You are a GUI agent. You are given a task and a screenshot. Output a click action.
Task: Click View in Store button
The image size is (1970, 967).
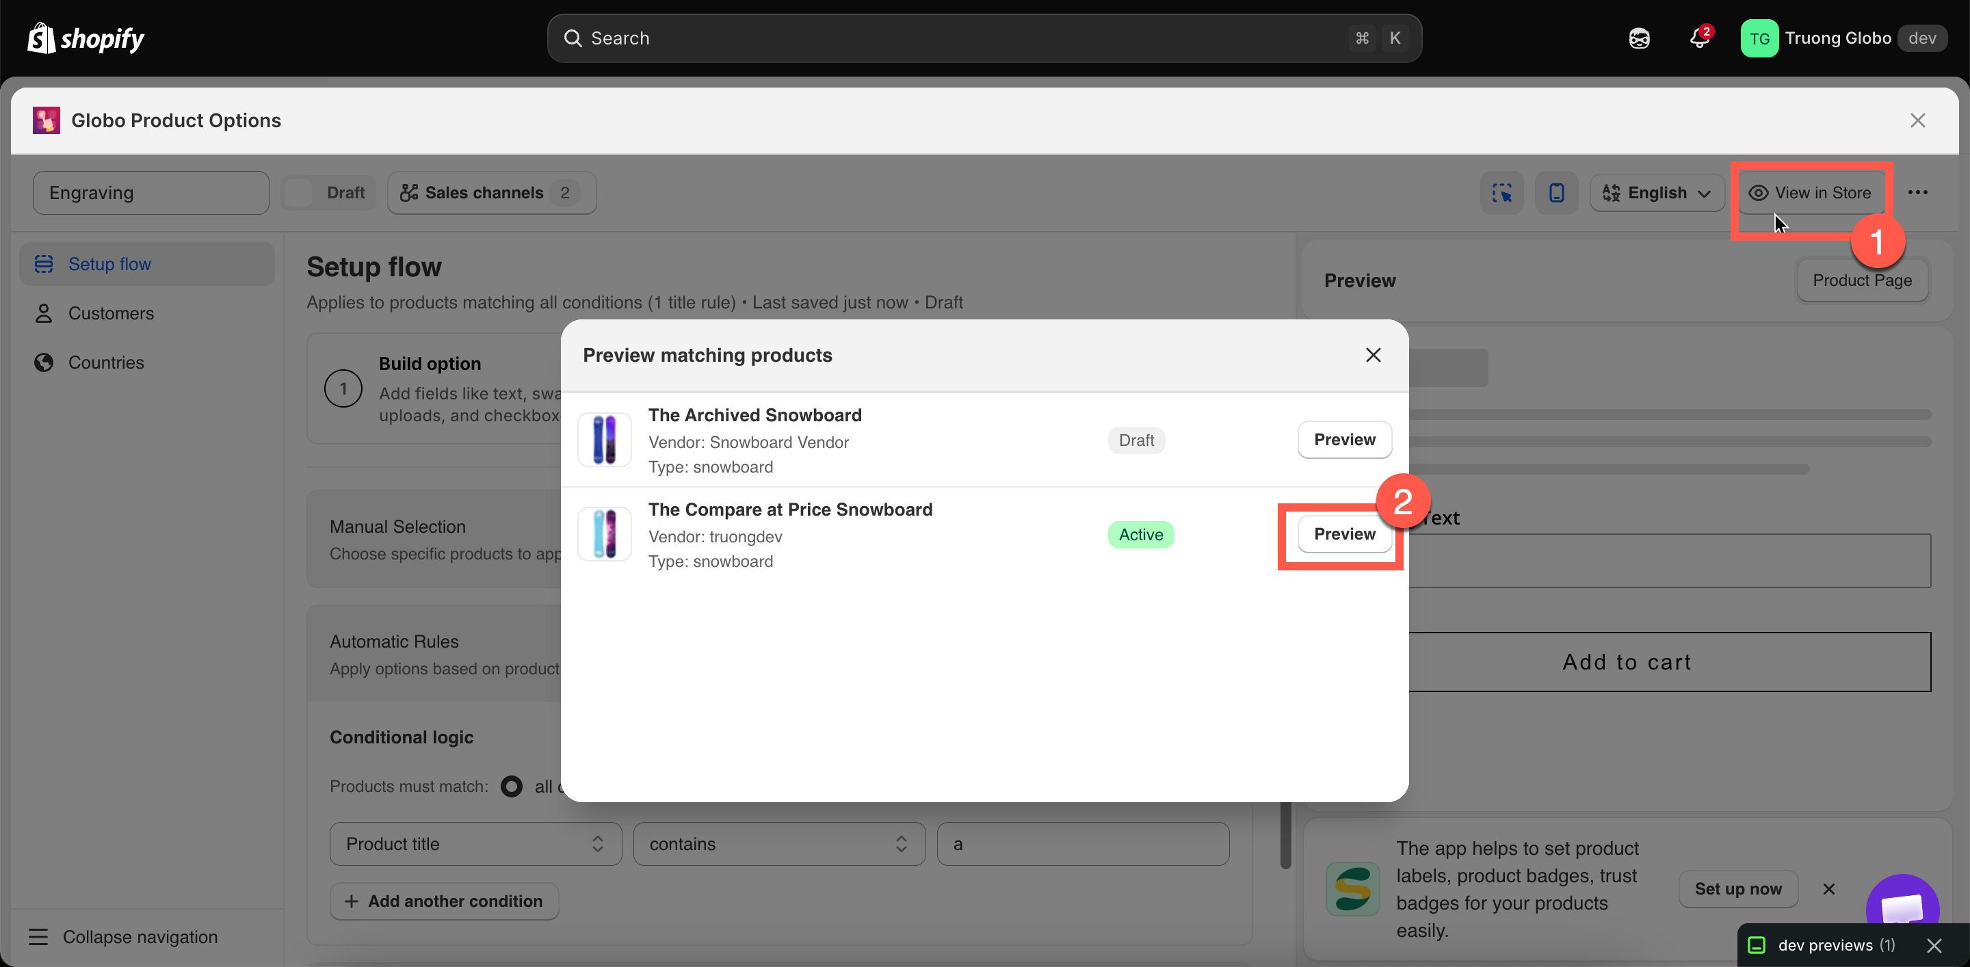1811,193
